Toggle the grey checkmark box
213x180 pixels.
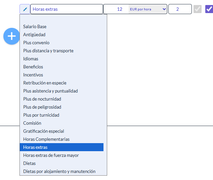point(198,9)
